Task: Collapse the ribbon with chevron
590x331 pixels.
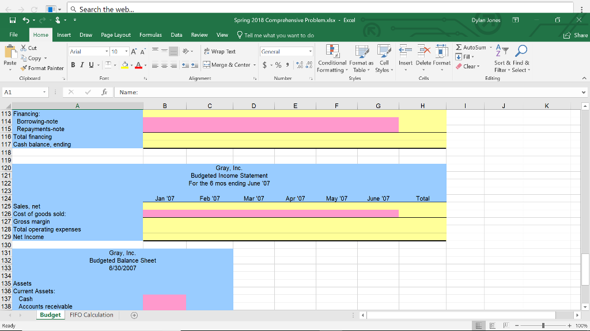Action: pyautogui.click(x=584, y=78)
